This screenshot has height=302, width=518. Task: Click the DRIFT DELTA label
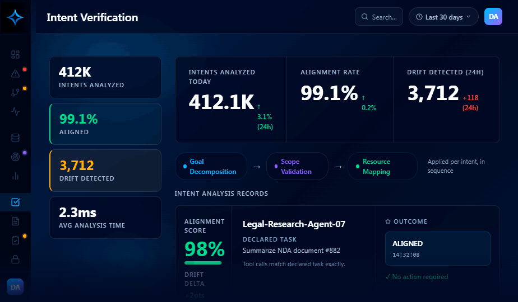194,279
